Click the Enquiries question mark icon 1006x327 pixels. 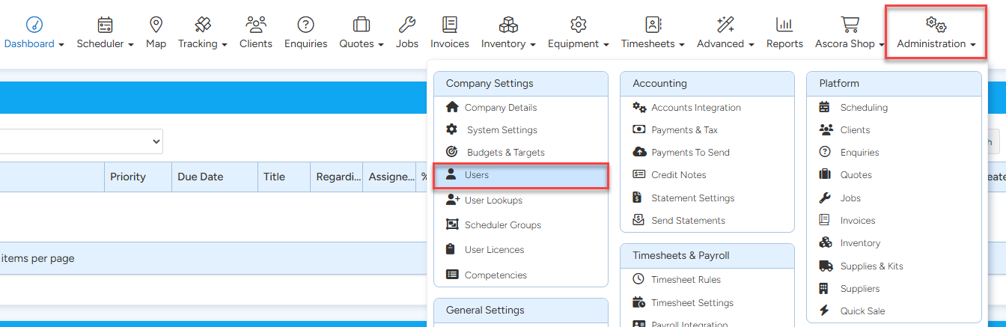point(305,25)
